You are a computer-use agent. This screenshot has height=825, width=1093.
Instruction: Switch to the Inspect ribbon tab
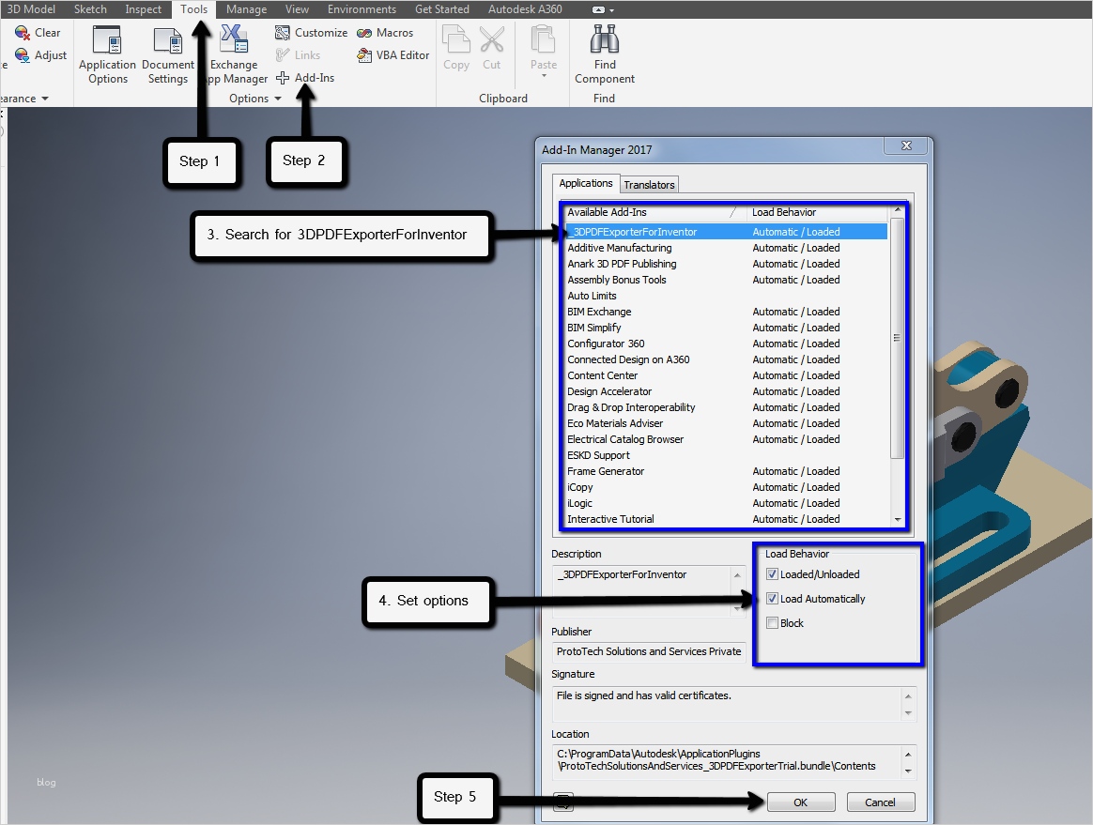click(x=143, y=9)
